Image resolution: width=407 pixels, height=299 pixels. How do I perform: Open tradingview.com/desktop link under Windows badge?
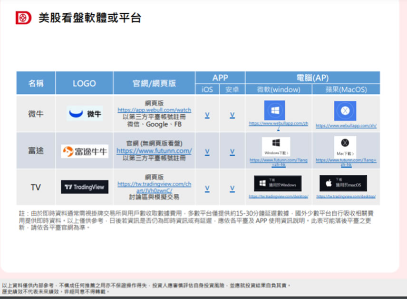click(279, 196)
